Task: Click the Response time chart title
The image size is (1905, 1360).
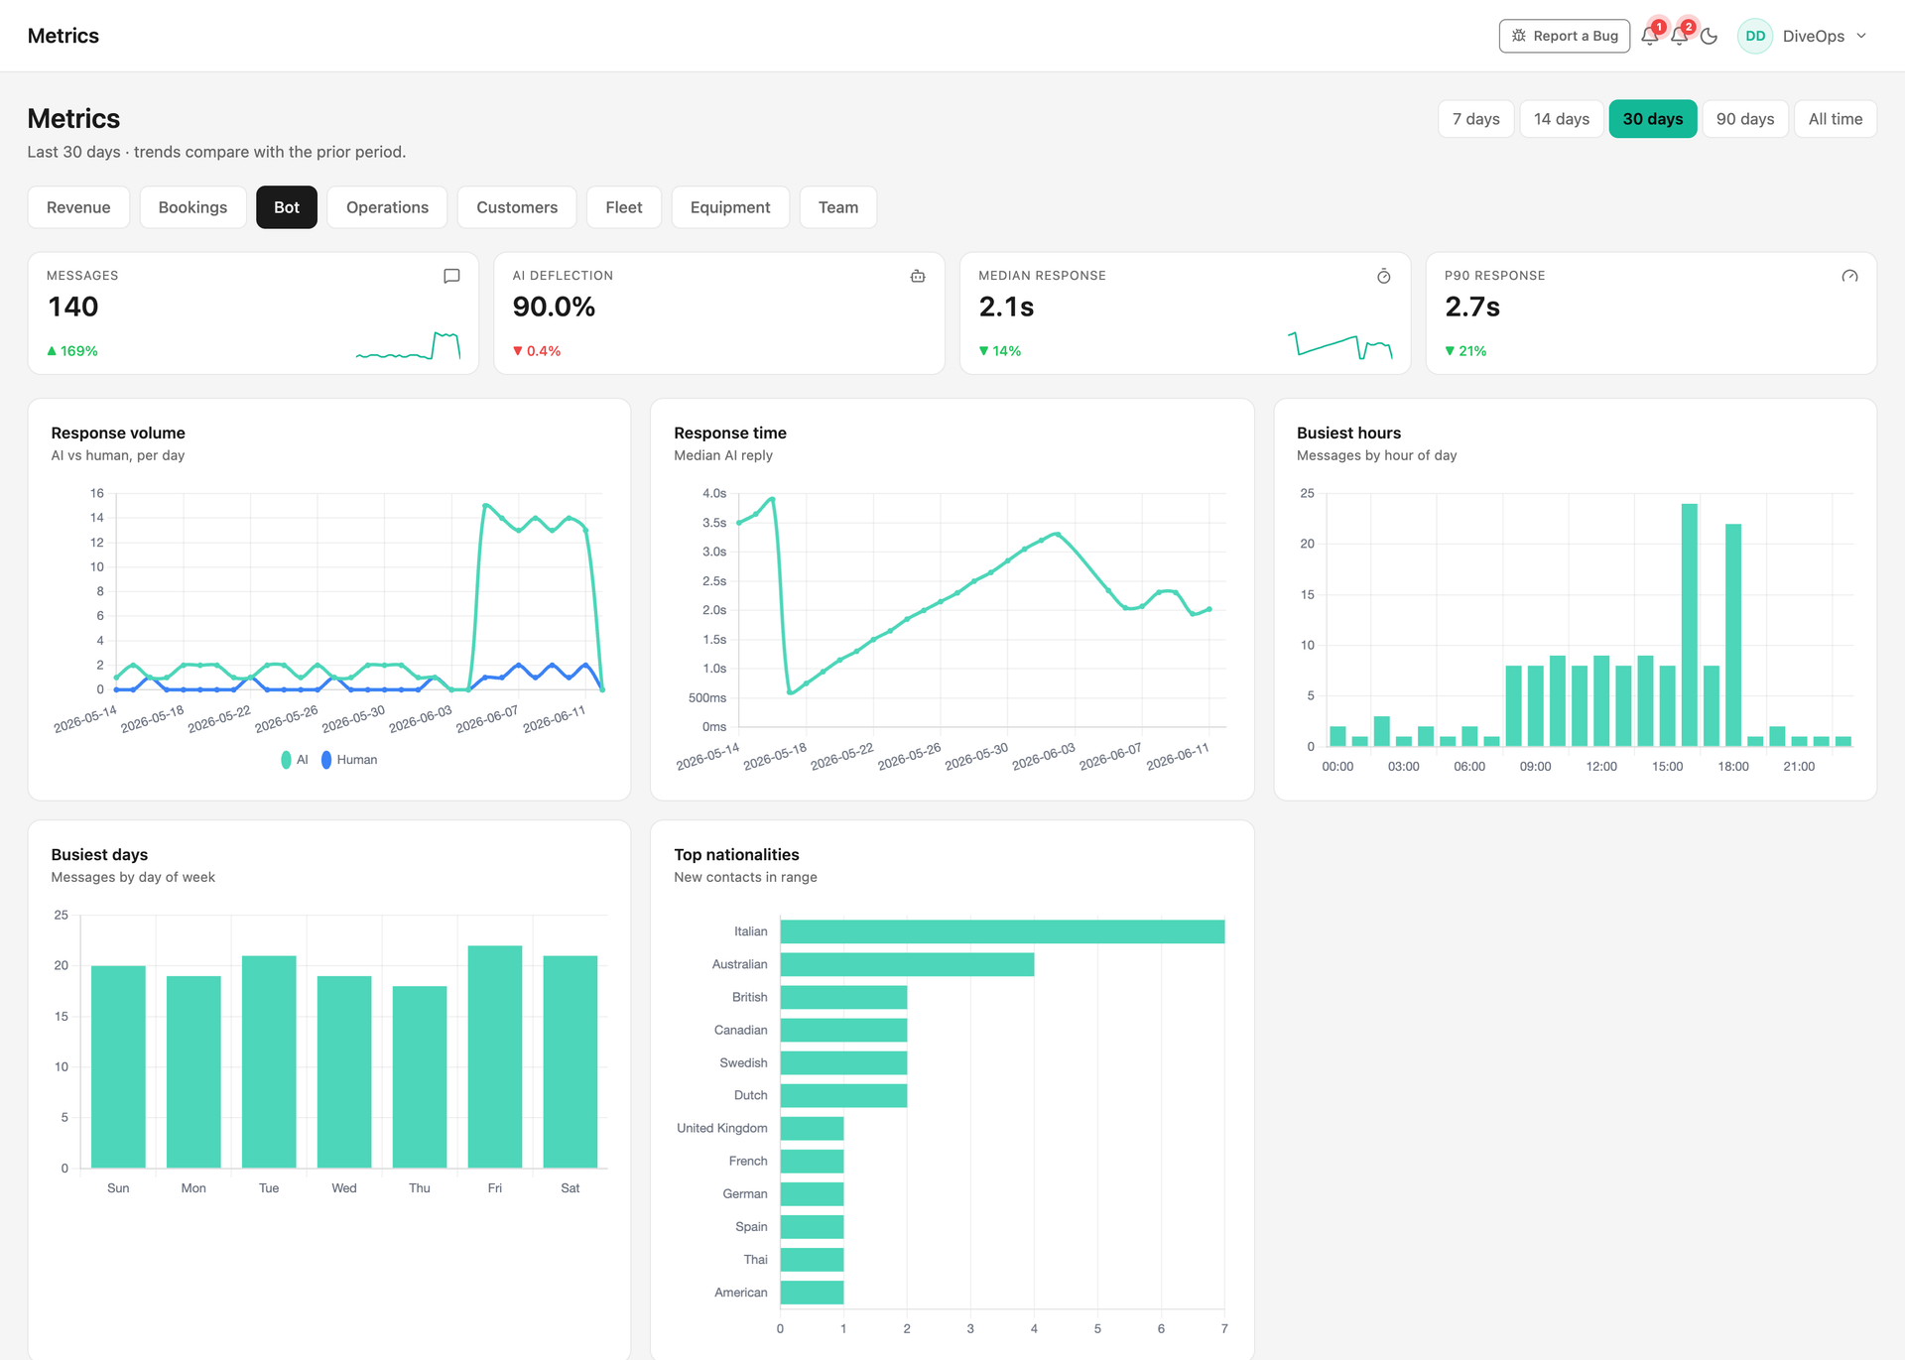Action: pos(730,433)
